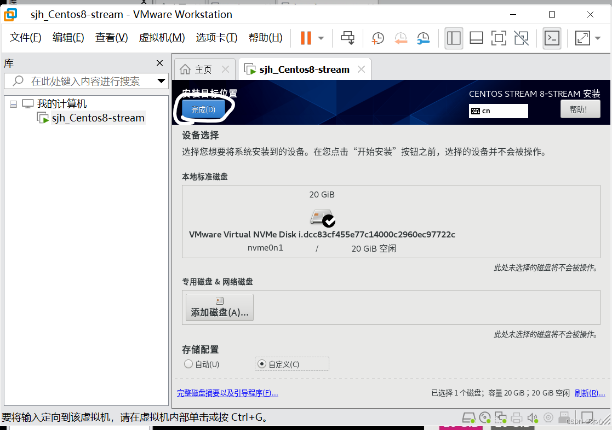Open the 帮助(H) menu

265,37
